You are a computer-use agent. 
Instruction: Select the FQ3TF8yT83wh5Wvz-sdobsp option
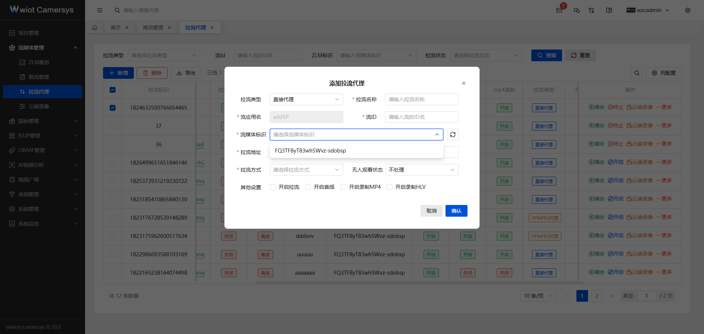pos(310,150)
